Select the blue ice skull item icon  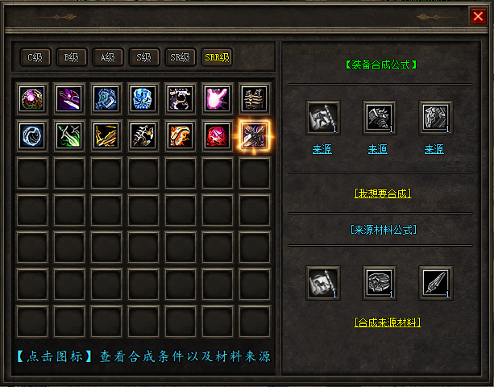click(143, 99)
